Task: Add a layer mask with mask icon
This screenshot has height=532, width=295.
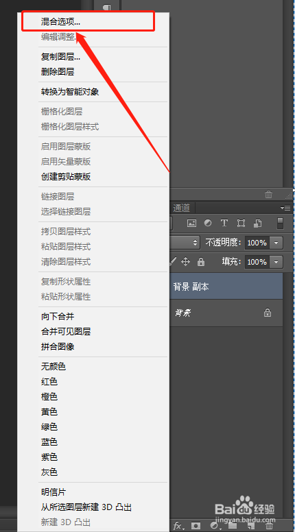Action: pos(196,526)
